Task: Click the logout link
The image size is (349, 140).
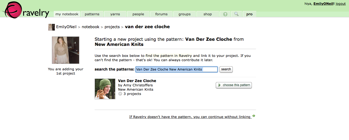Action: (x=340, y=4)
